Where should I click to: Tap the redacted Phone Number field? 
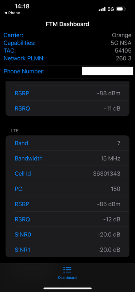[107, 71]
